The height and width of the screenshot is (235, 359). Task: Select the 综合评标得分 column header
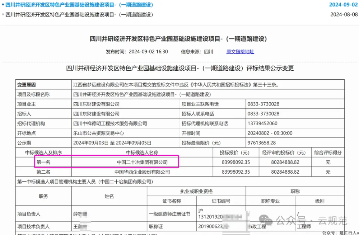pos(328,152)
